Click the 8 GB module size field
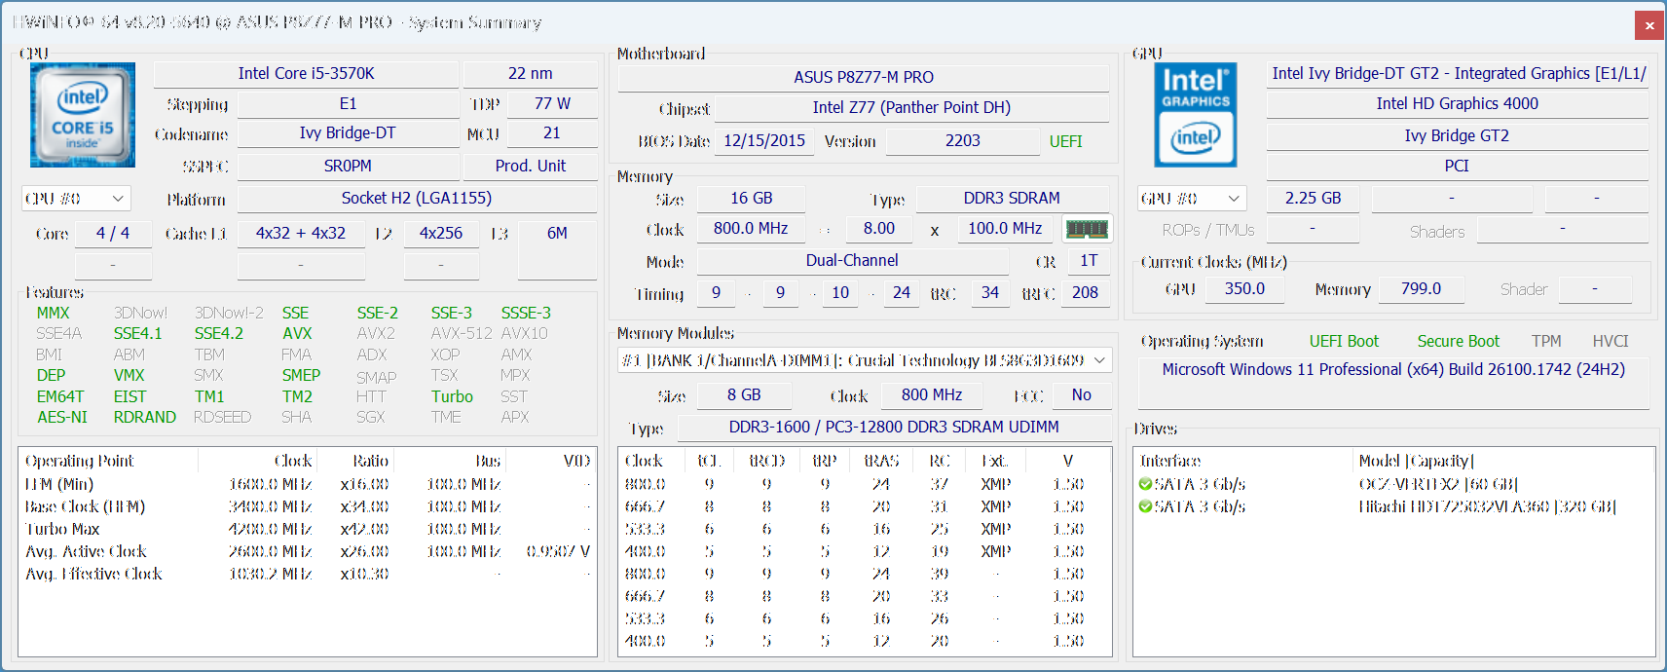 744,395
